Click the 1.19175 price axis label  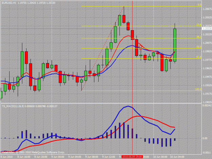click(x=207, y=94)
